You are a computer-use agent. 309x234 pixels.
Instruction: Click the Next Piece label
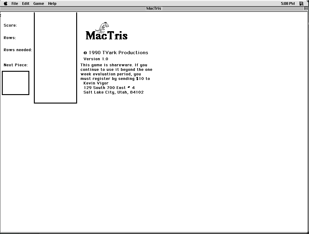pyautogui.click(x=16, y=65)
